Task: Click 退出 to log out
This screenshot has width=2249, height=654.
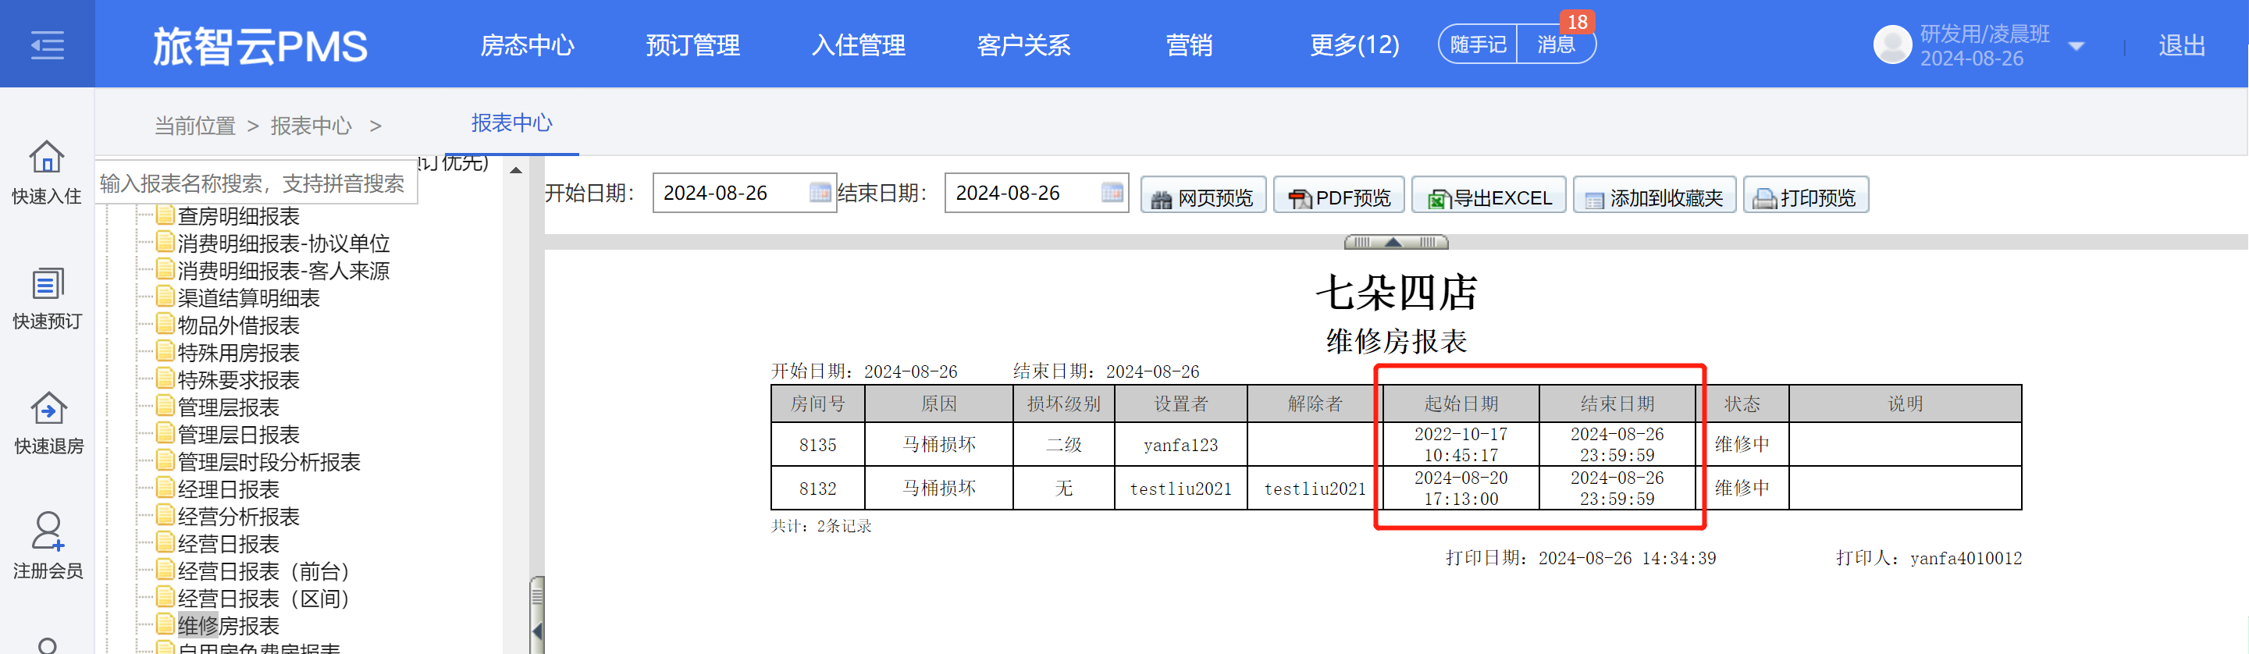Action: point(2182,45)
